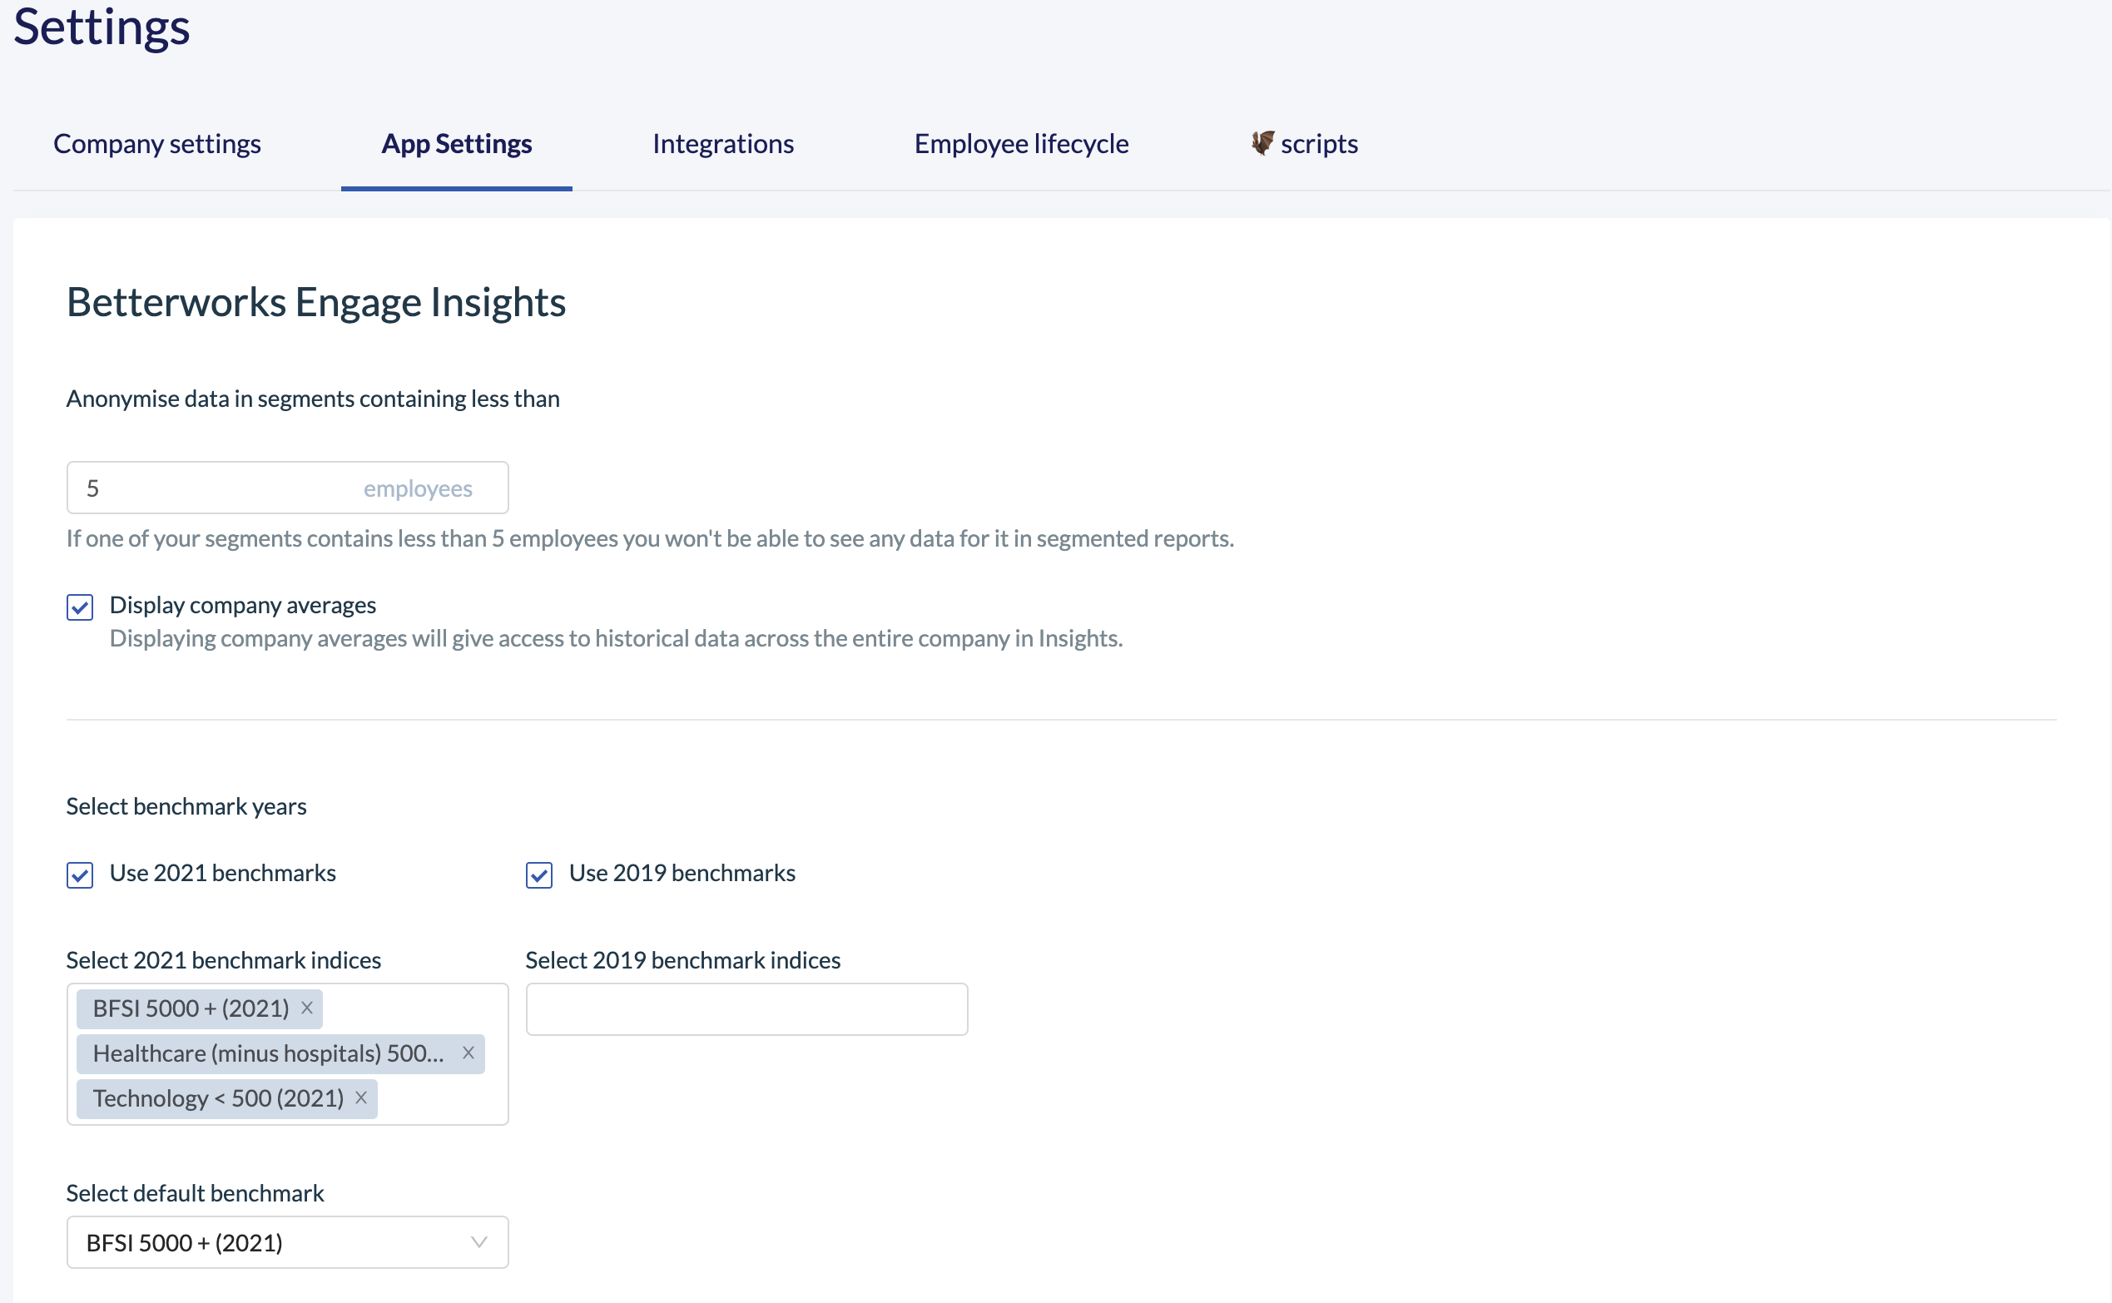Image resolution: width=2112 pixels, height=1303 pixels.
Task: Open the Employee lifecycle tab
Action: coord(1021,143)
